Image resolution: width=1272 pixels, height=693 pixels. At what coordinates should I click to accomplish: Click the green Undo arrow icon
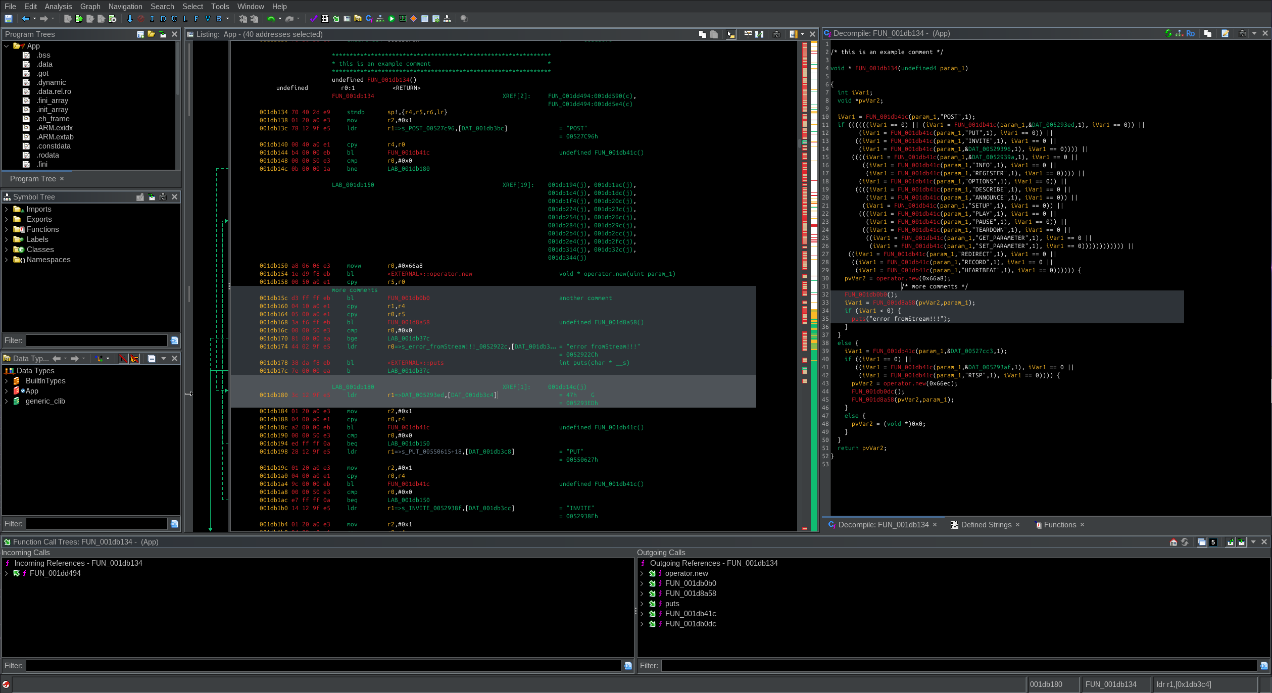click(x=271, y=19)
